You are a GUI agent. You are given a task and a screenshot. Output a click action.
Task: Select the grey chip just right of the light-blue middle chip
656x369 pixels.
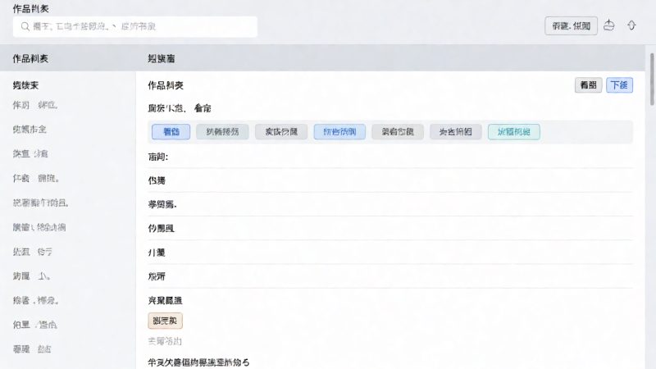click(398, 132)
